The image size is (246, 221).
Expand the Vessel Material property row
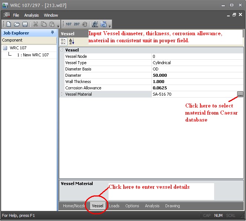point(62,94)
